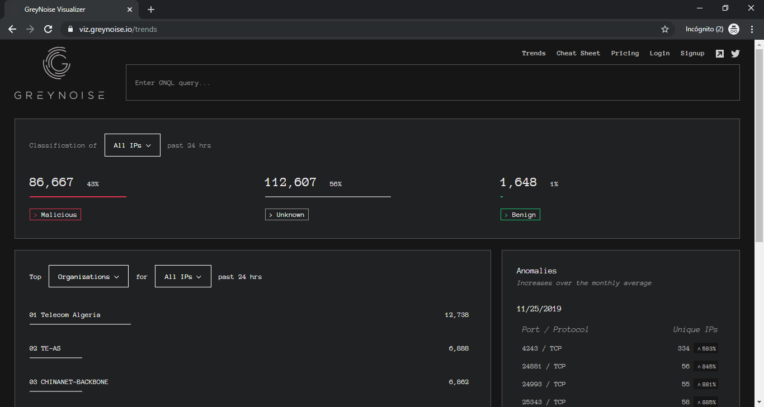Viewport: 764px width, 407px height.
Task: Open the Twitter bird icon
Action: click(x=735, y=54)
